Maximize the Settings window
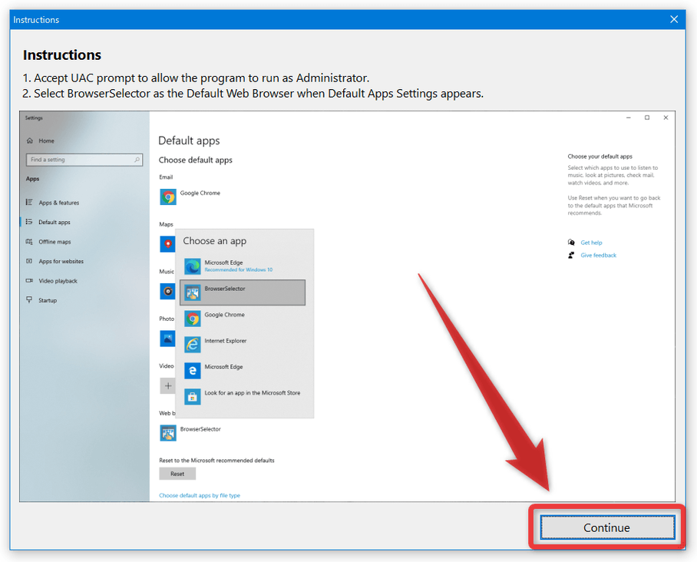 tap(647, 117)
